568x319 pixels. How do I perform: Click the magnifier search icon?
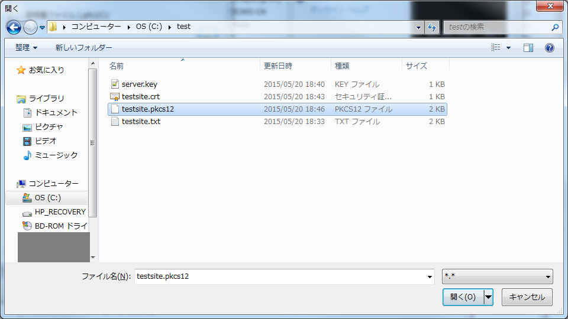click(555, 27)
